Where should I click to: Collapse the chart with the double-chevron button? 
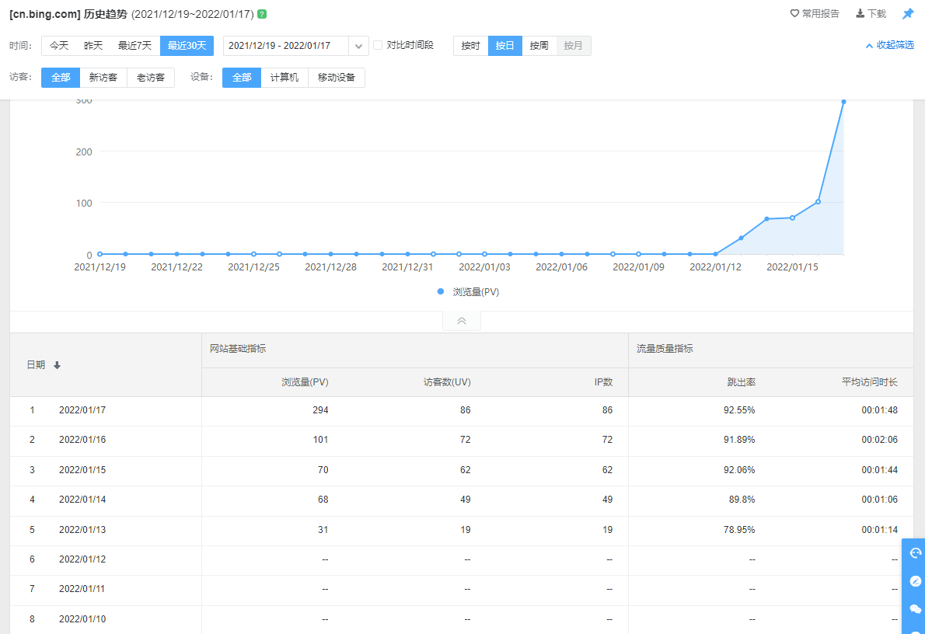(x=462, y=321)
